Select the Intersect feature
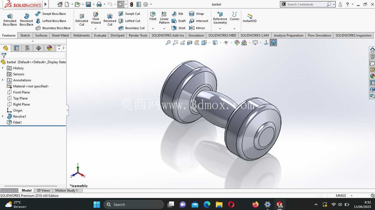 pos(199,21)
